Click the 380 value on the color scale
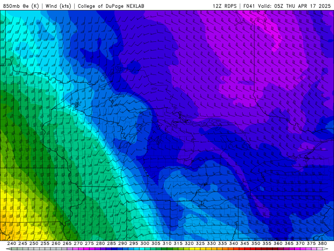This screenshot has width=334, height=251. [322, 243]
